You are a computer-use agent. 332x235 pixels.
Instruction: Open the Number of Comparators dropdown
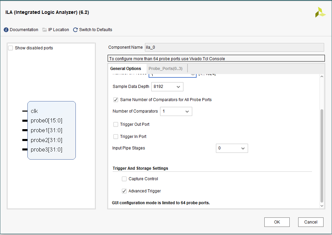[x=176, y=112]
